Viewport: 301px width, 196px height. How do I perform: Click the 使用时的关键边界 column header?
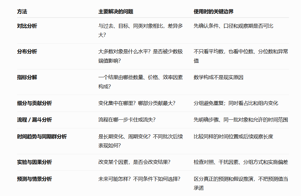pyautogui.click(x=214, y=12)
